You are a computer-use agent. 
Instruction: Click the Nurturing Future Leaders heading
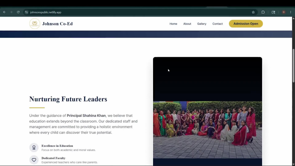[x=68, y=99]
